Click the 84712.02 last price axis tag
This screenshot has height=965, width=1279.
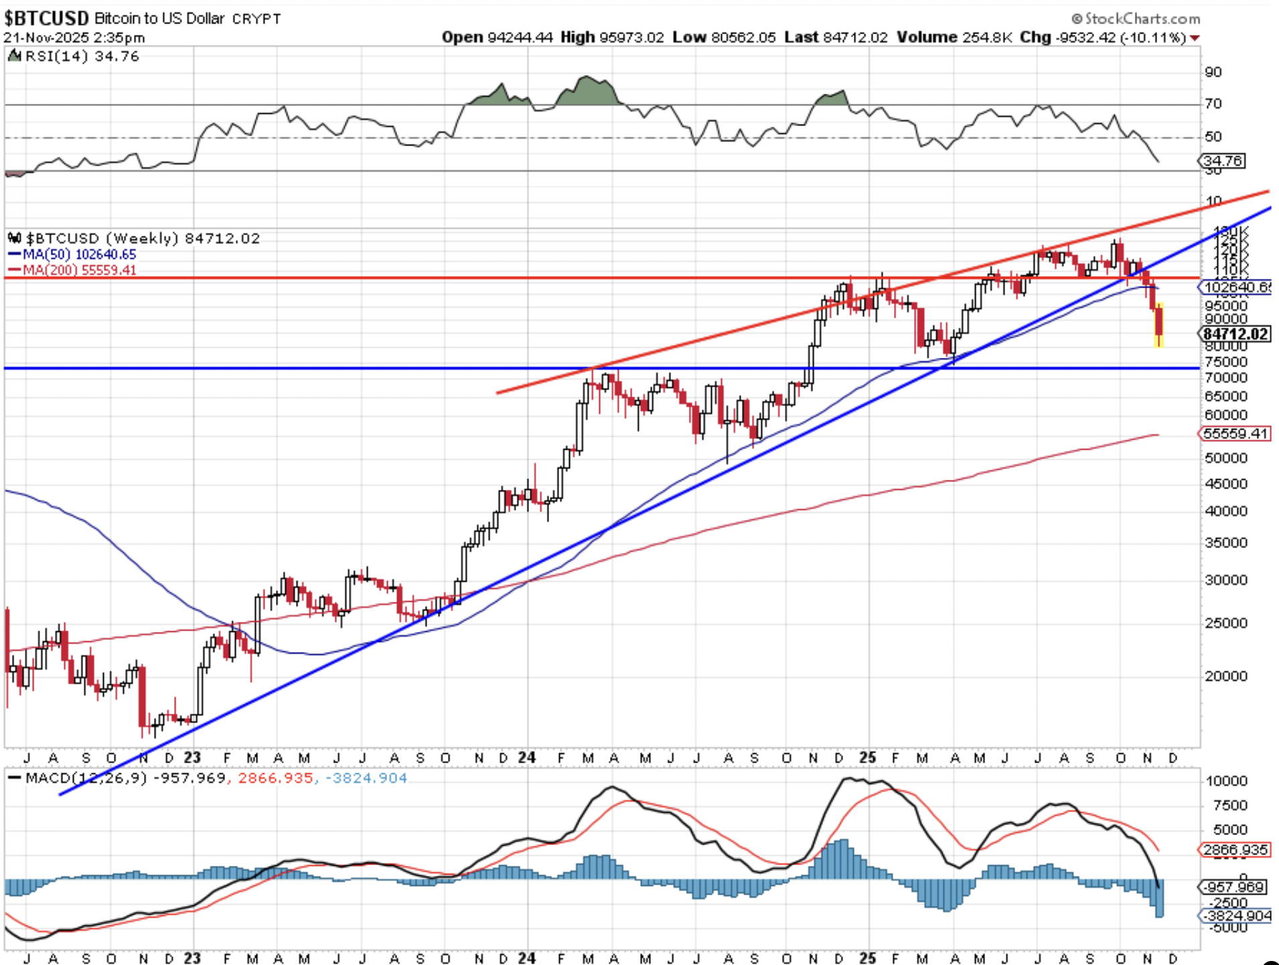(x=1235, y=334)
